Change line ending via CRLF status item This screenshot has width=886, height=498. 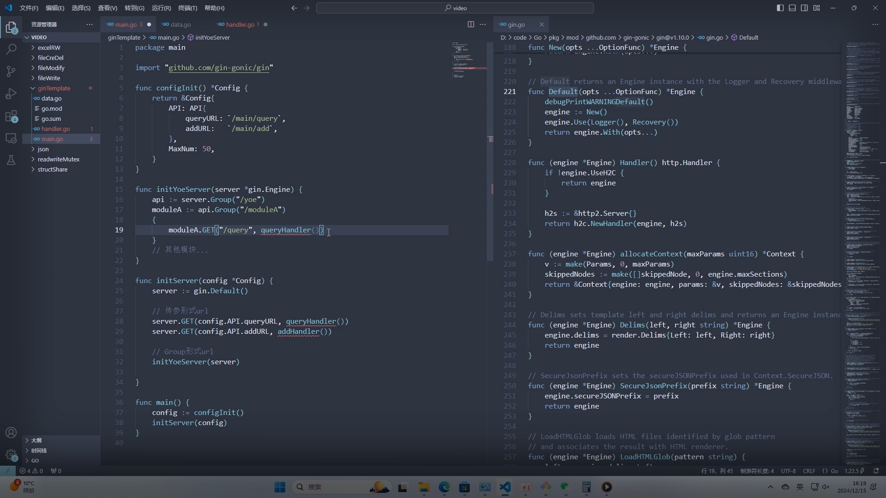809,471
